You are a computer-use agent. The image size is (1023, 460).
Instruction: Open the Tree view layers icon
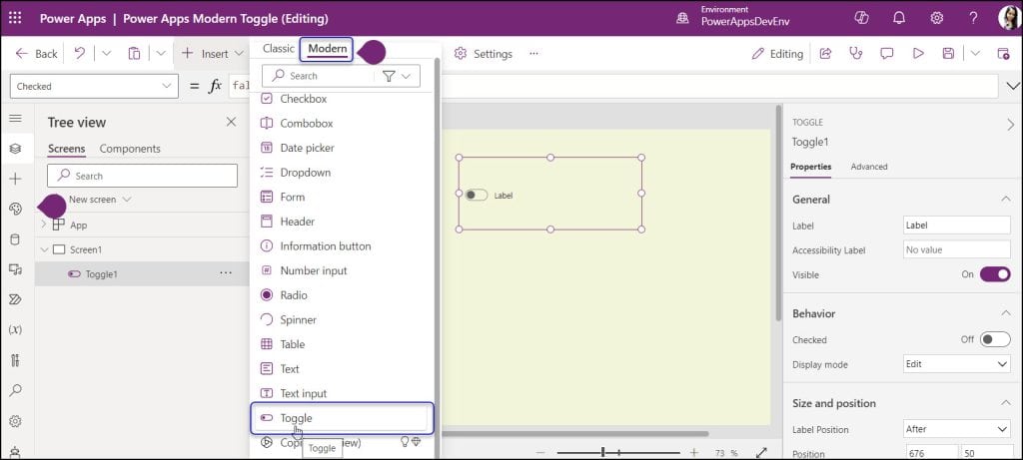click(x=15, y=149)
